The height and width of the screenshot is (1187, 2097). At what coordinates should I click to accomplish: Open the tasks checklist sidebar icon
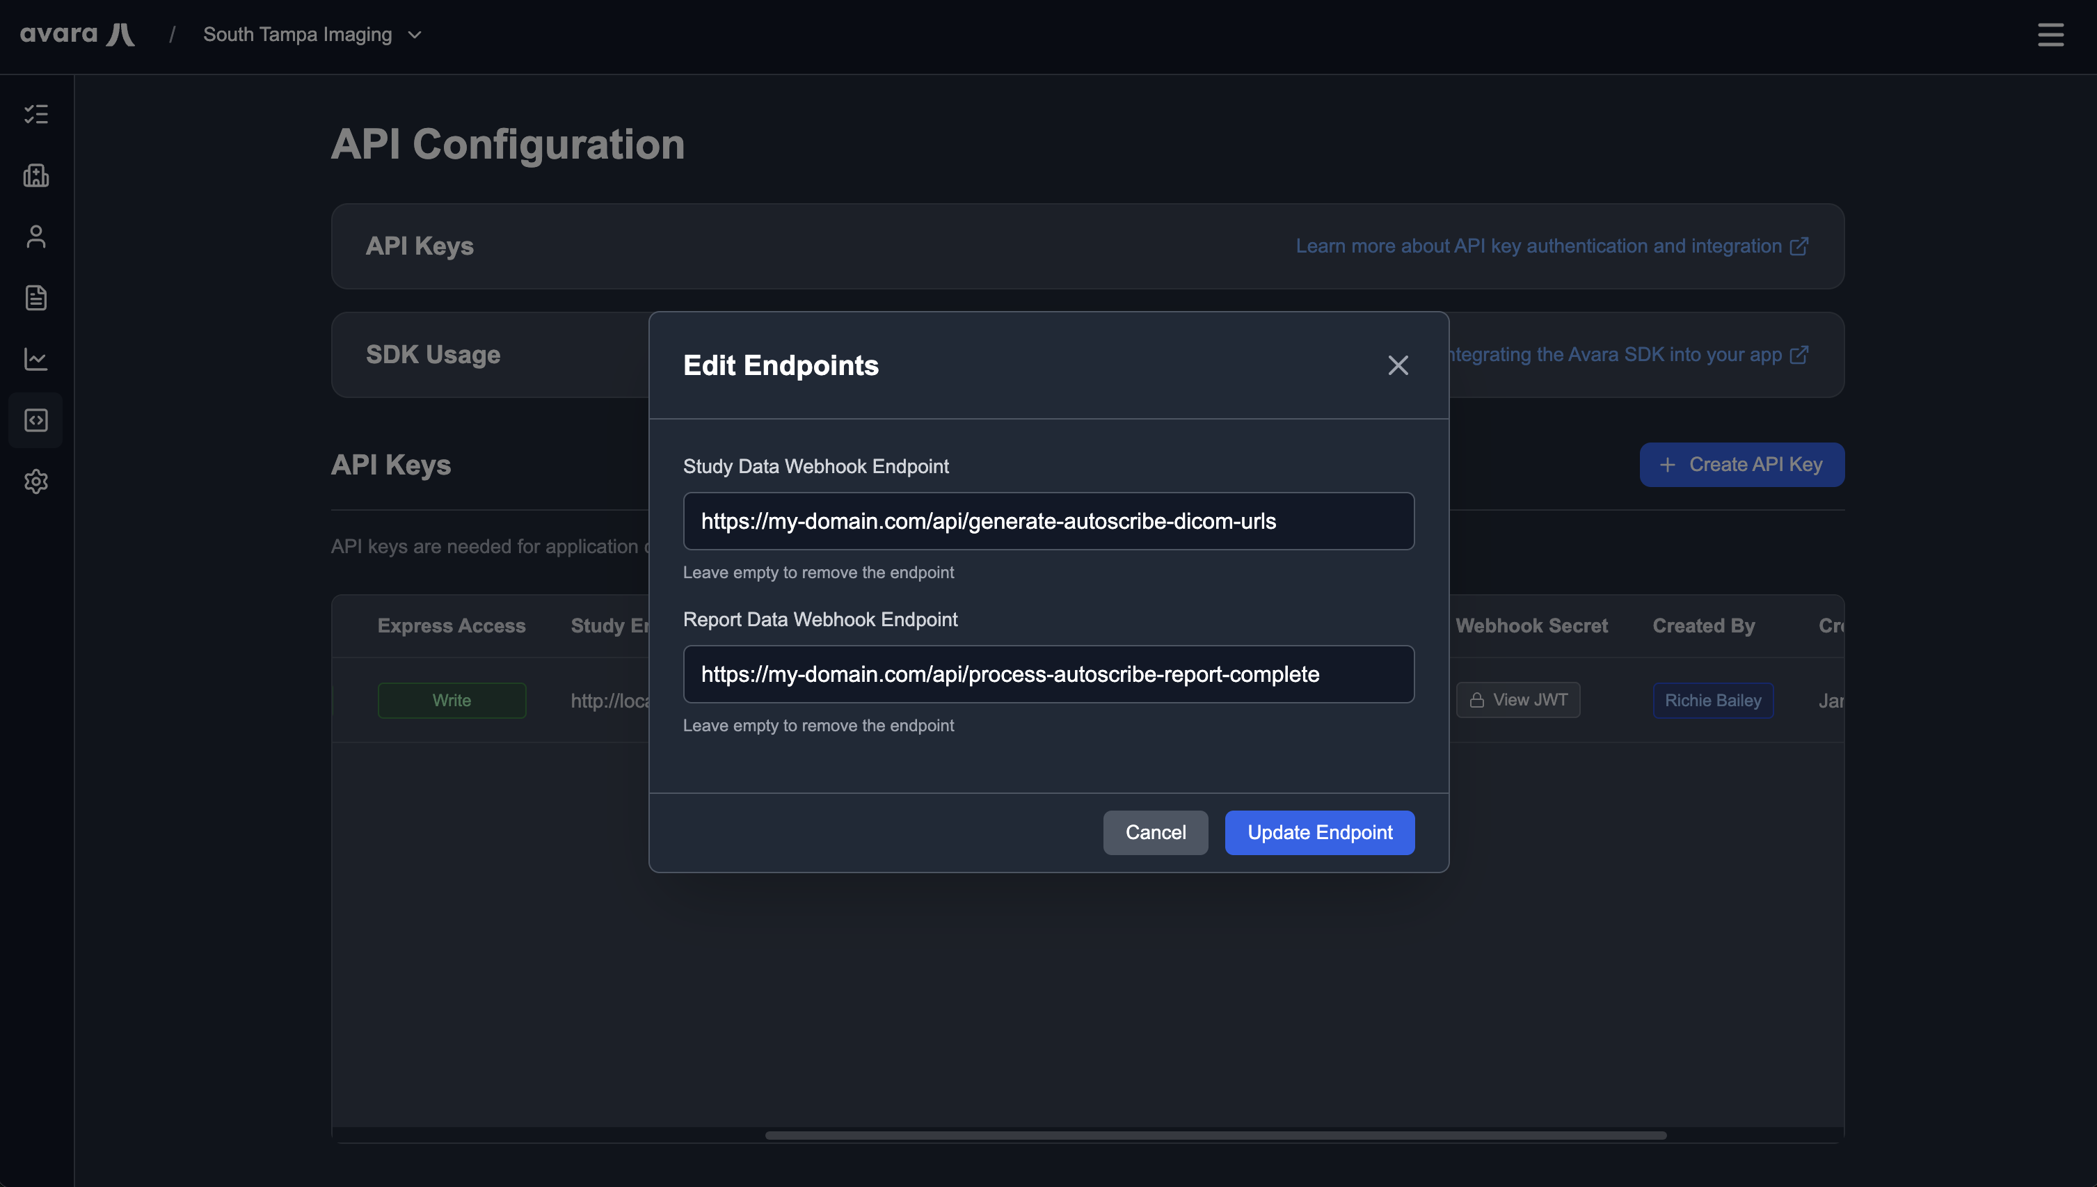(x=36, y=114)
